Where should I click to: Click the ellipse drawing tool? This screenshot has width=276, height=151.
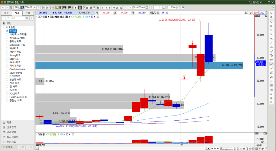coord(271,21)
